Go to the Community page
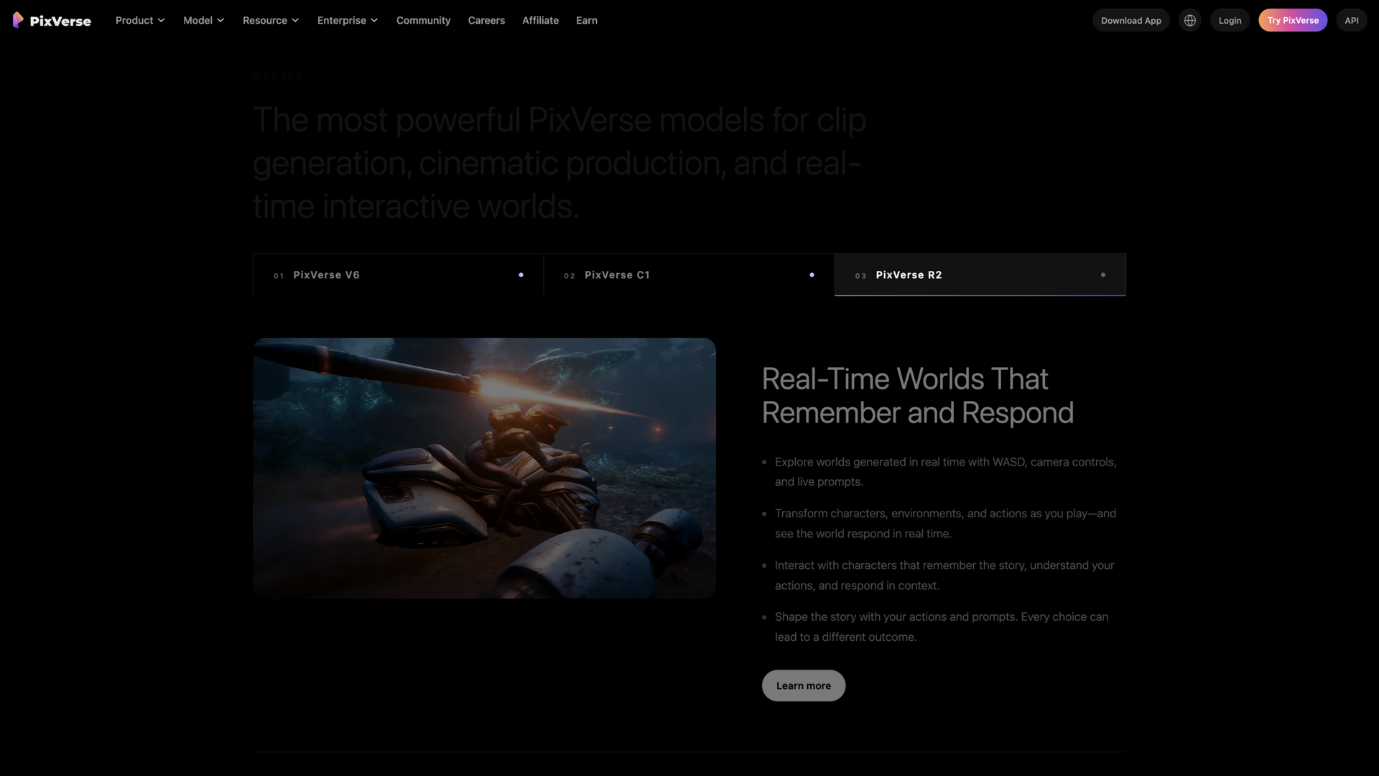This screenshot has height=776, width=1379. pyautogui.click(x=423, y=20)
